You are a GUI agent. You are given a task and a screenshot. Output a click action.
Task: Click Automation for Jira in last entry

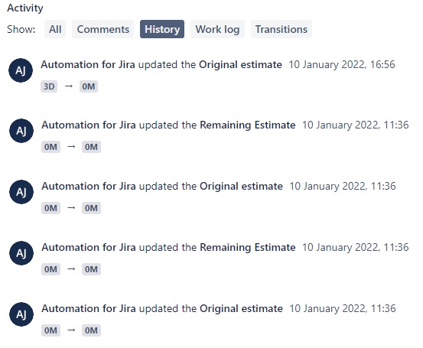[89, 309]
